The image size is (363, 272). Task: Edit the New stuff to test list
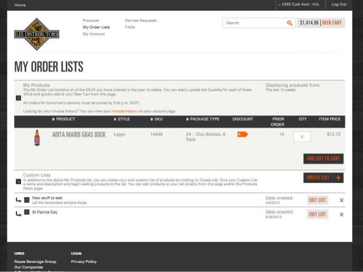[x=317, y=200]
